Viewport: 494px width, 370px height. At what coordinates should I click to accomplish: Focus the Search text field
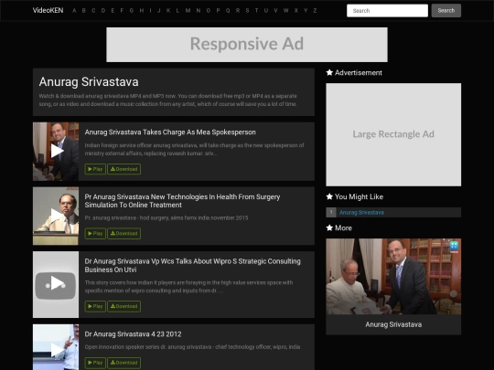pyautogui.click(x=387, y=11)
